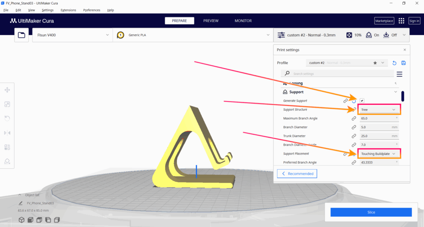Viewport: 424px width, 227px height.
Task: Open the Help menu
Action: [x=110, y=10]
